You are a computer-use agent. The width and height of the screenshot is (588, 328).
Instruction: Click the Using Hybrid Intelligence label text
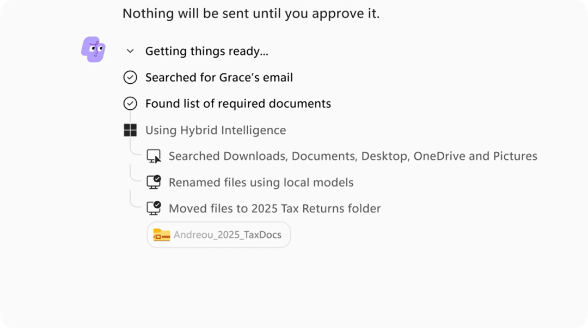click(216, 130)
